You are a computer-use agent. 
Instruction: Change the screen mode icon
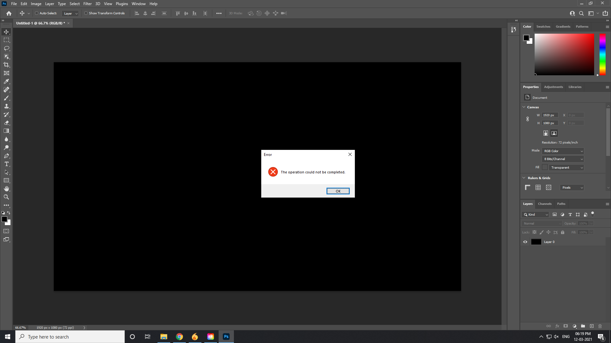[x=6, y=239]
